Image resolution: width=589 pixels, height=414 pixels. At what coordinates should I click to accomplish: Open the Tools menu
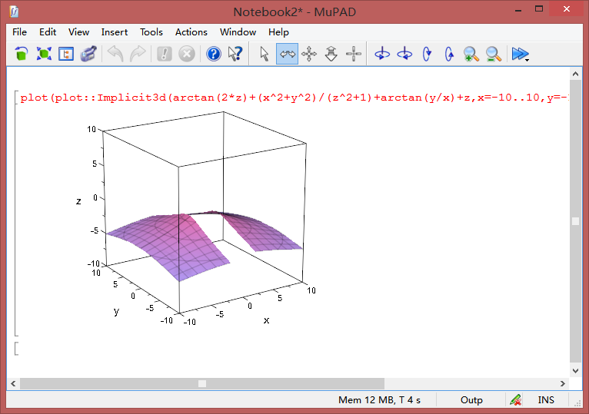[x=151, y=32]
